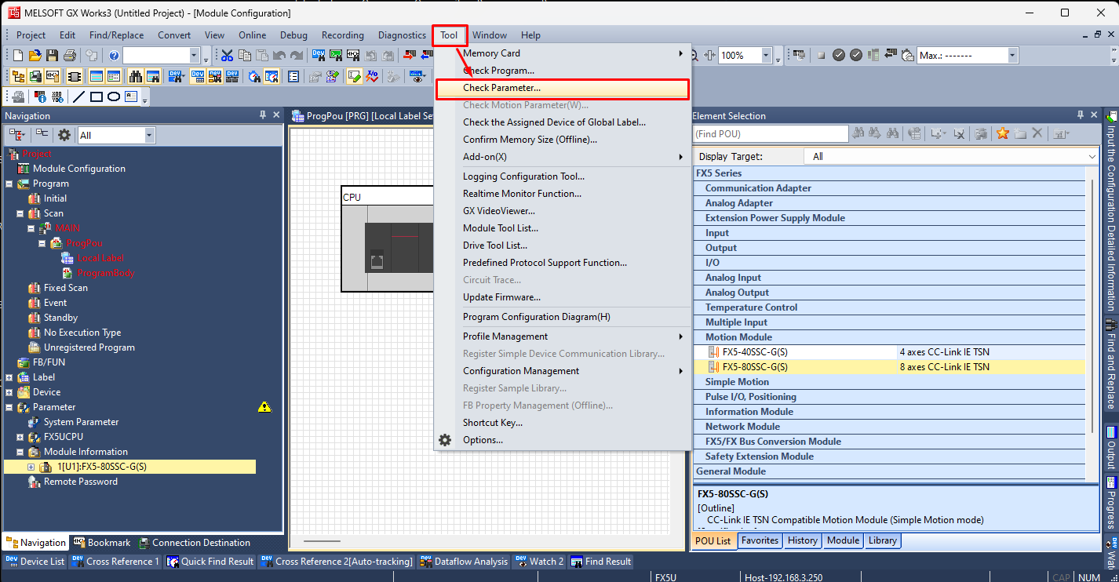This screenshot has height=582, width=1119.
Task: Click the Open project folder icon
Action: (35, 56)
